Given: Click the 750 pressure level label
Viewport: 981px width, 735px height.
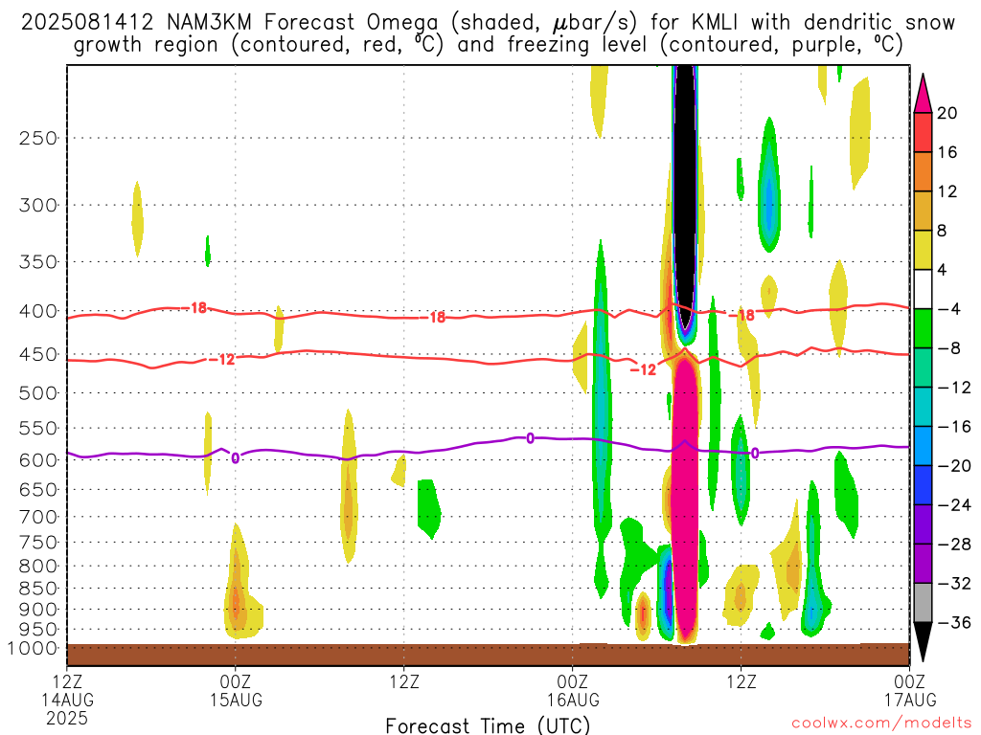Looking at the screenshot, I should (x=38, y=543).
